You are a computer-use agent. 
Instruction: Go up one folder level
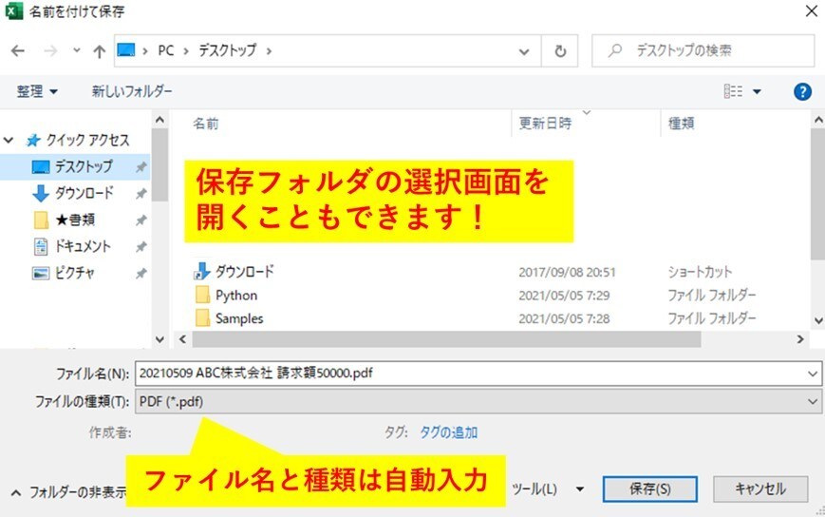(99, 51)
